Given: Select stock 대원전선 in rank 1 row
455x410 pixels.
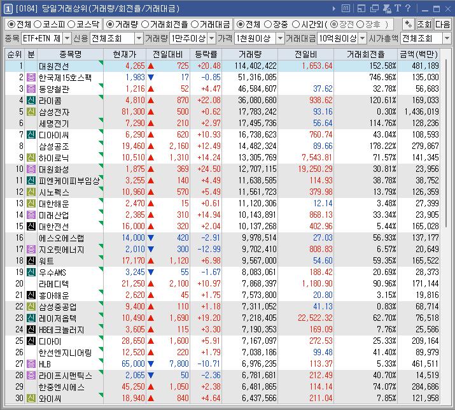Looking at the screenshot, I should (x=54, y=66).
